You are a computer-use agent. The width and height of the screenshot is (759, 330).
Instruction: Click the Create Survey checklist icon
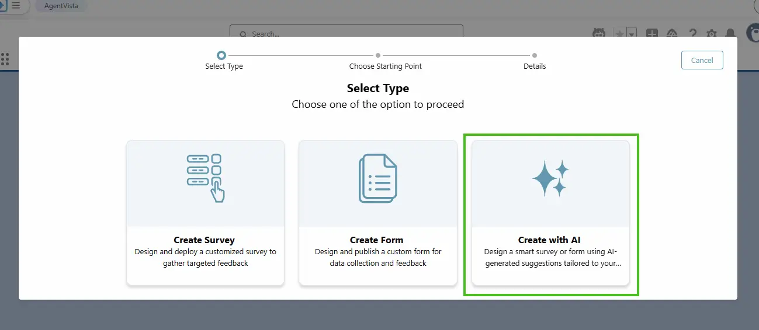point(205,178)
